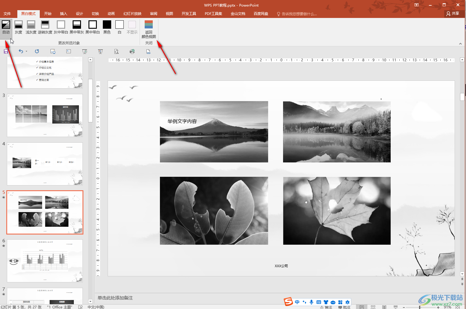Screen dimensions: 466x309
Task: Click the 黑色 (Black) swatch
Action: pyautogui.click(x=107, y=27)
